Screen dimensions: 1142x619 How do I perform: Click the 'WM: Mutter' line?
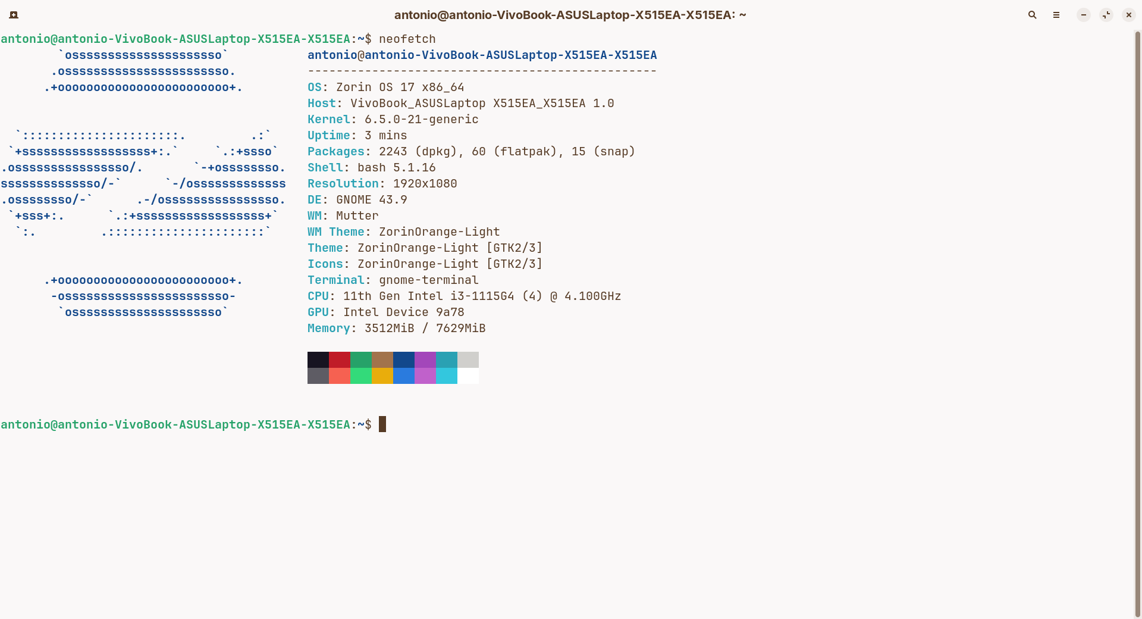343,215
